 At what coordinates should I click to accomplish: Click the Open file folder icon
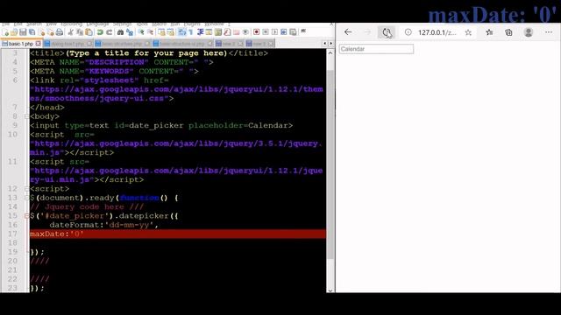pyautogui.click(x=14, y=32)
